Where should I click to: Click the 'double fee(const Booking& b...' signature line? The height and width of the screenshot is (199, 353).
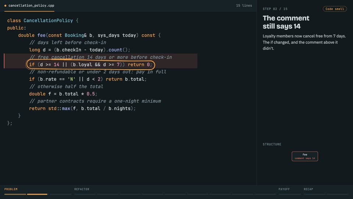89,35
